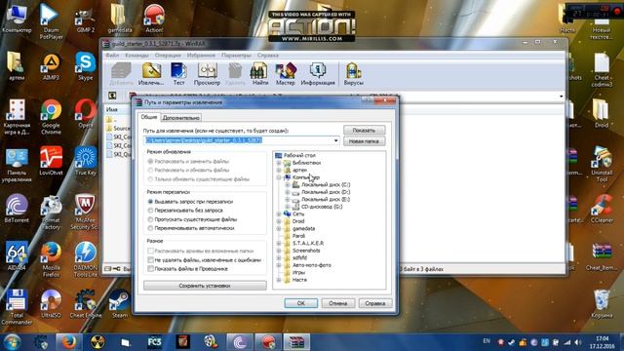624x351 pixels.
Task: Select Выдавать запрос при перезаписи option
Action: pyautogui.click(x=150, y=202)
